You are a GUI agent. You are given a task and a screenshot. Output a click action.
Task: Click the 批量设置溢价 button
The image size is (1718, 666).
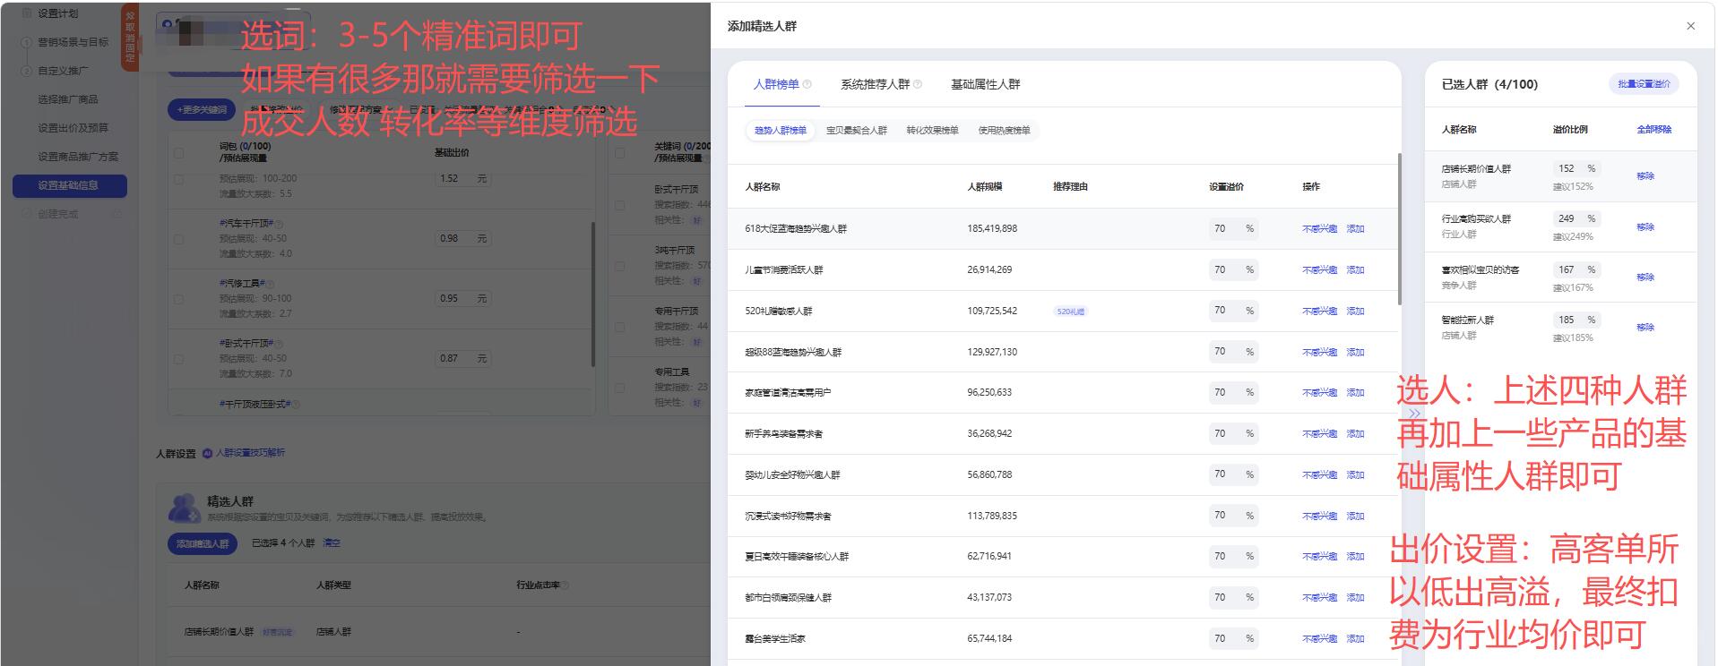(x=1644, y=84)
